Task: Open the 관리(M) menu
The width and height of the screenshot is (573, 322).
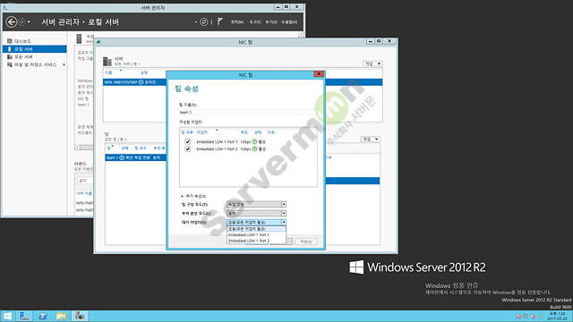Action: (x=236, y=22)
